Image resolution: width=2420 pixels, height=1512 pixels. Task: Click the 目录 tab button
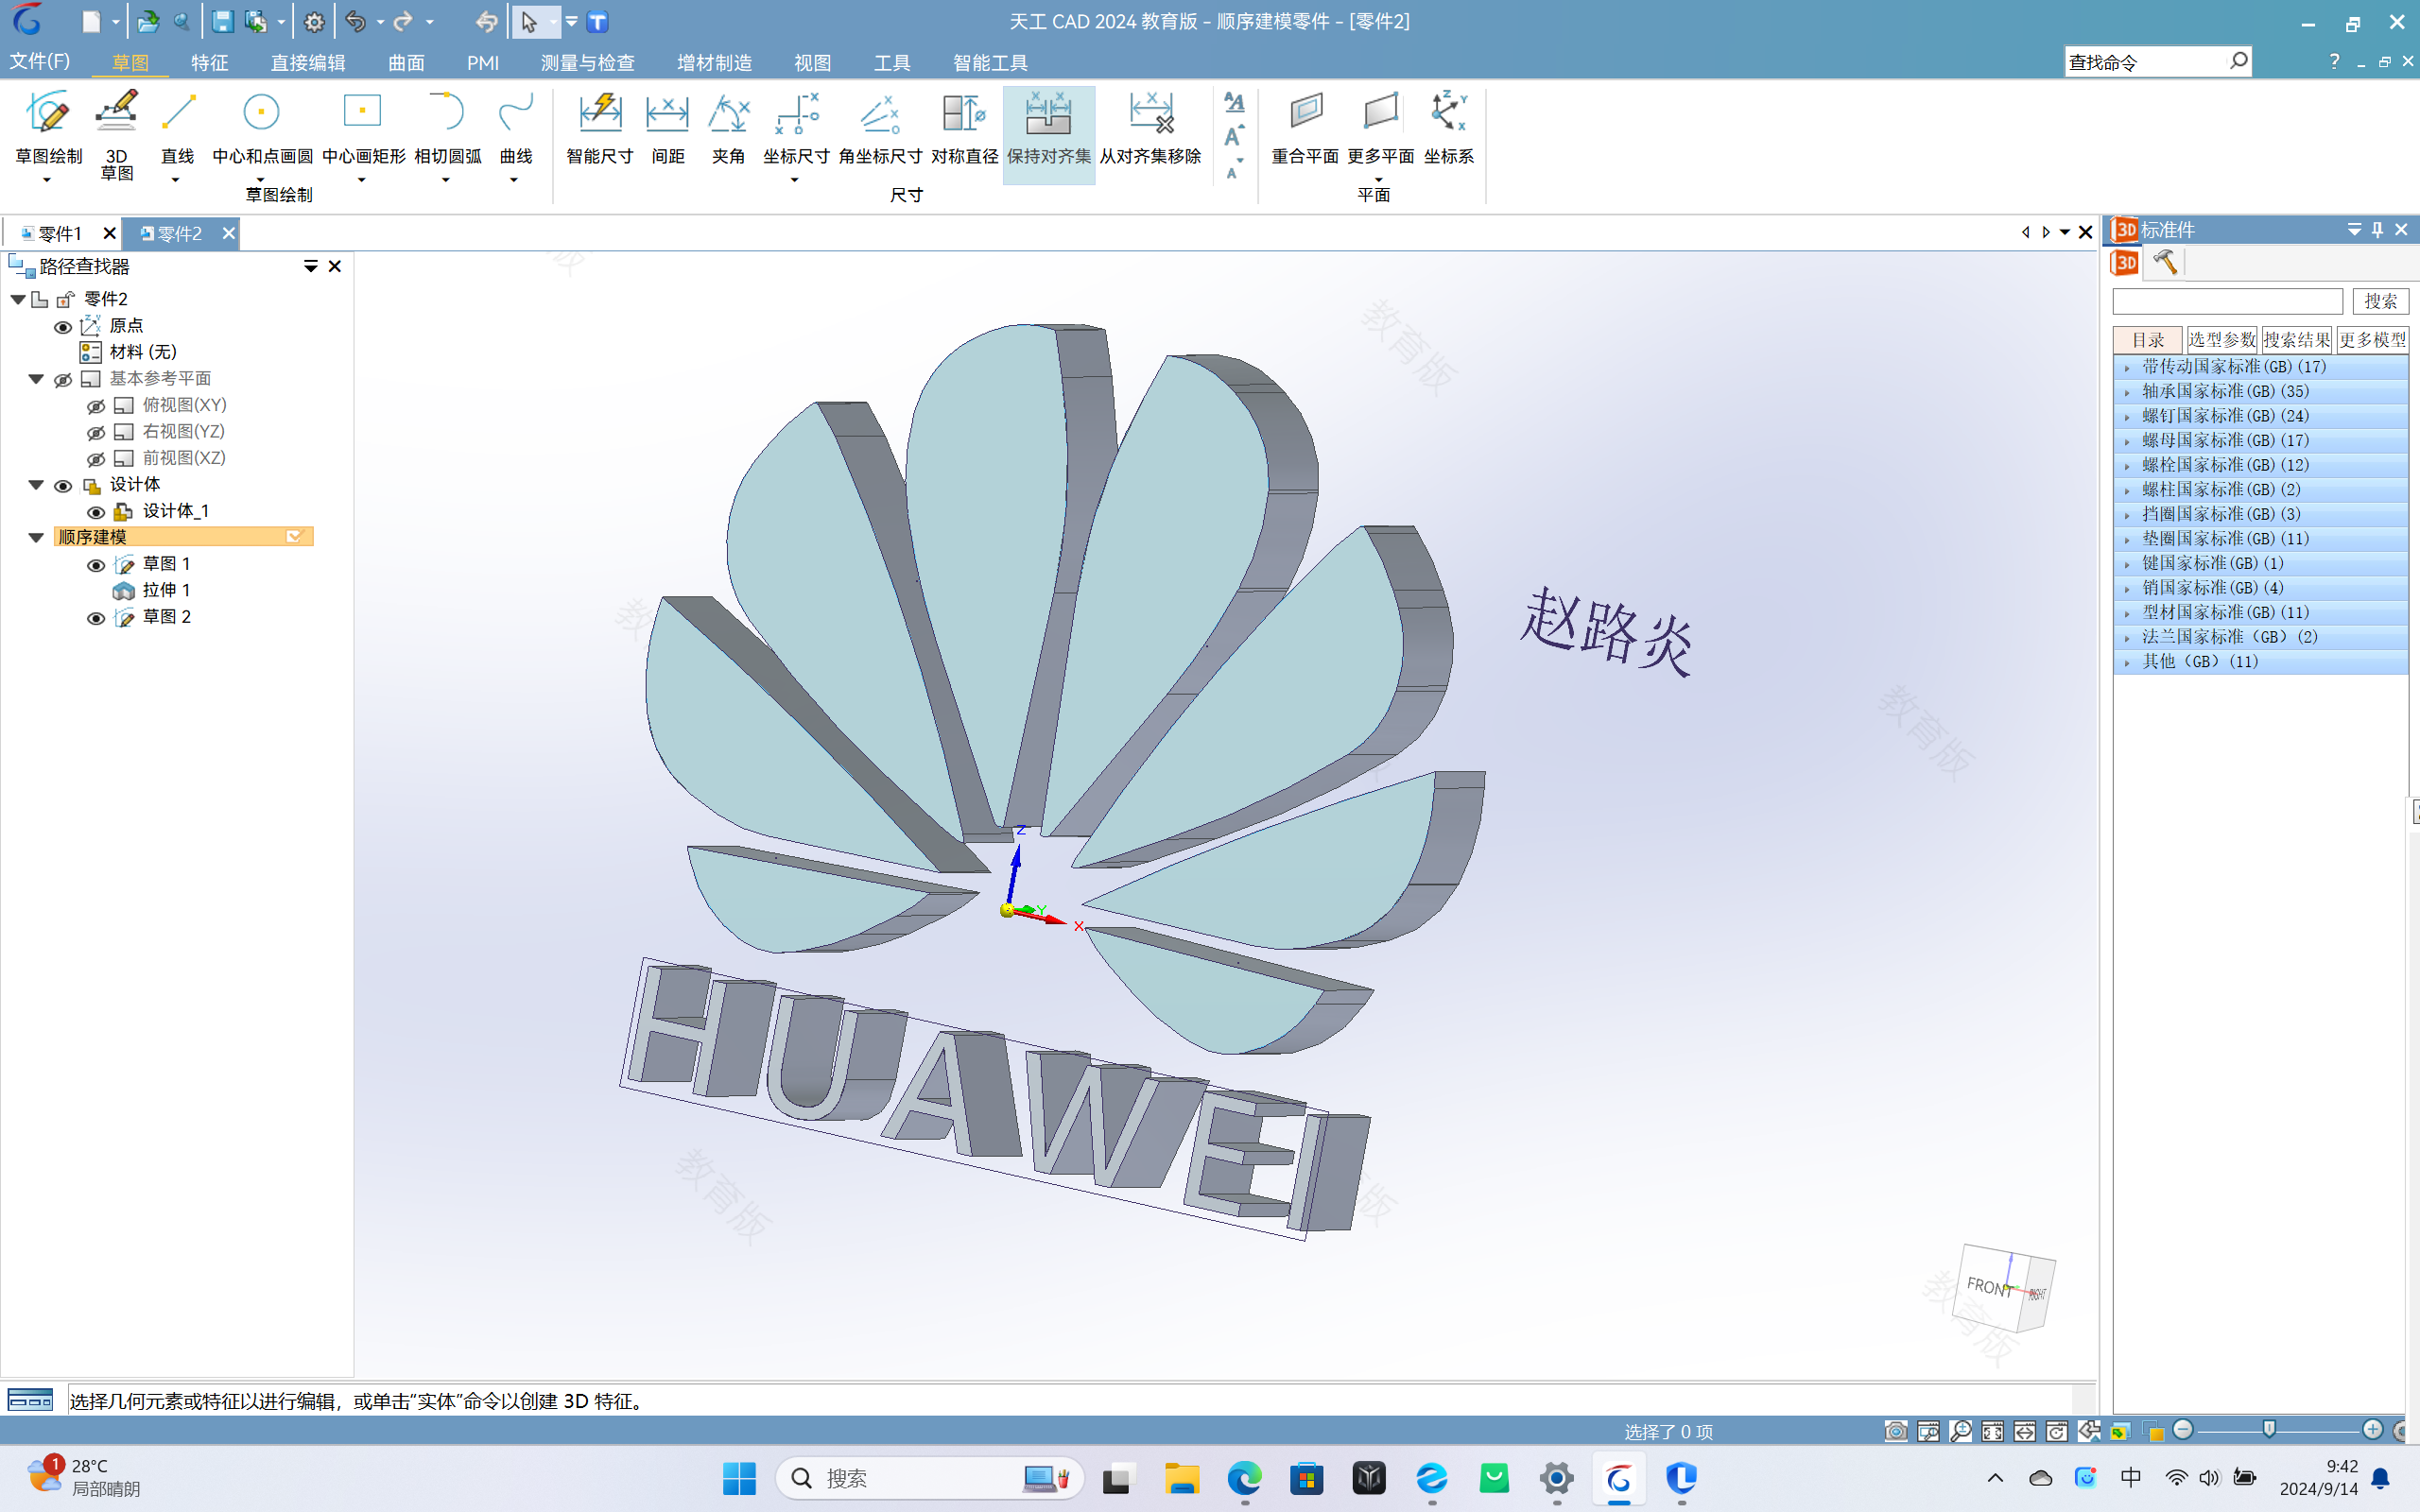2147,340
